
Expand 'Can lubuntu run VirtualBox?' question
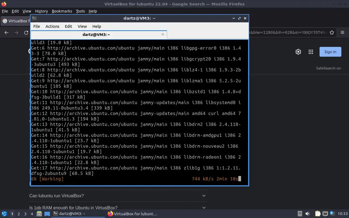118,196
